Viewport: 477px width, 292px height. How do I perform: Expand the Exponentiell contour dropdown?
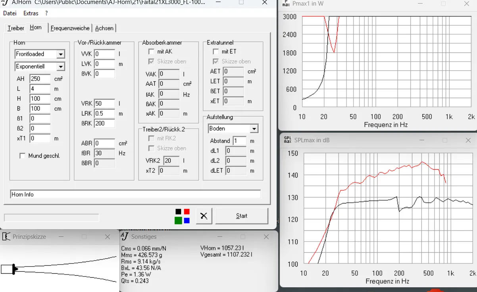click(x=40, y=66)
